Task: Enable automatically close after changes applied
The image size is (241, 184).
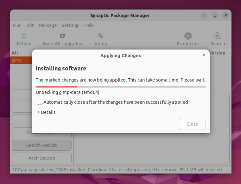Action: click(40, 102)
